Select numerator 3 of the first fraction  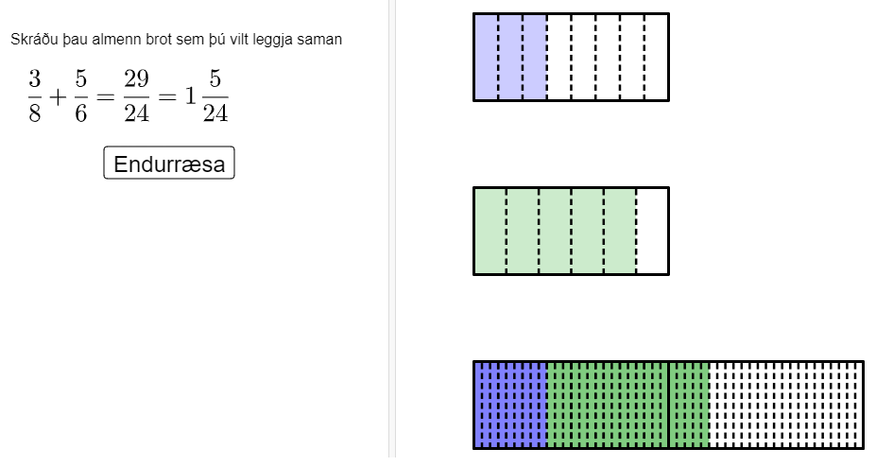(35, 78)
